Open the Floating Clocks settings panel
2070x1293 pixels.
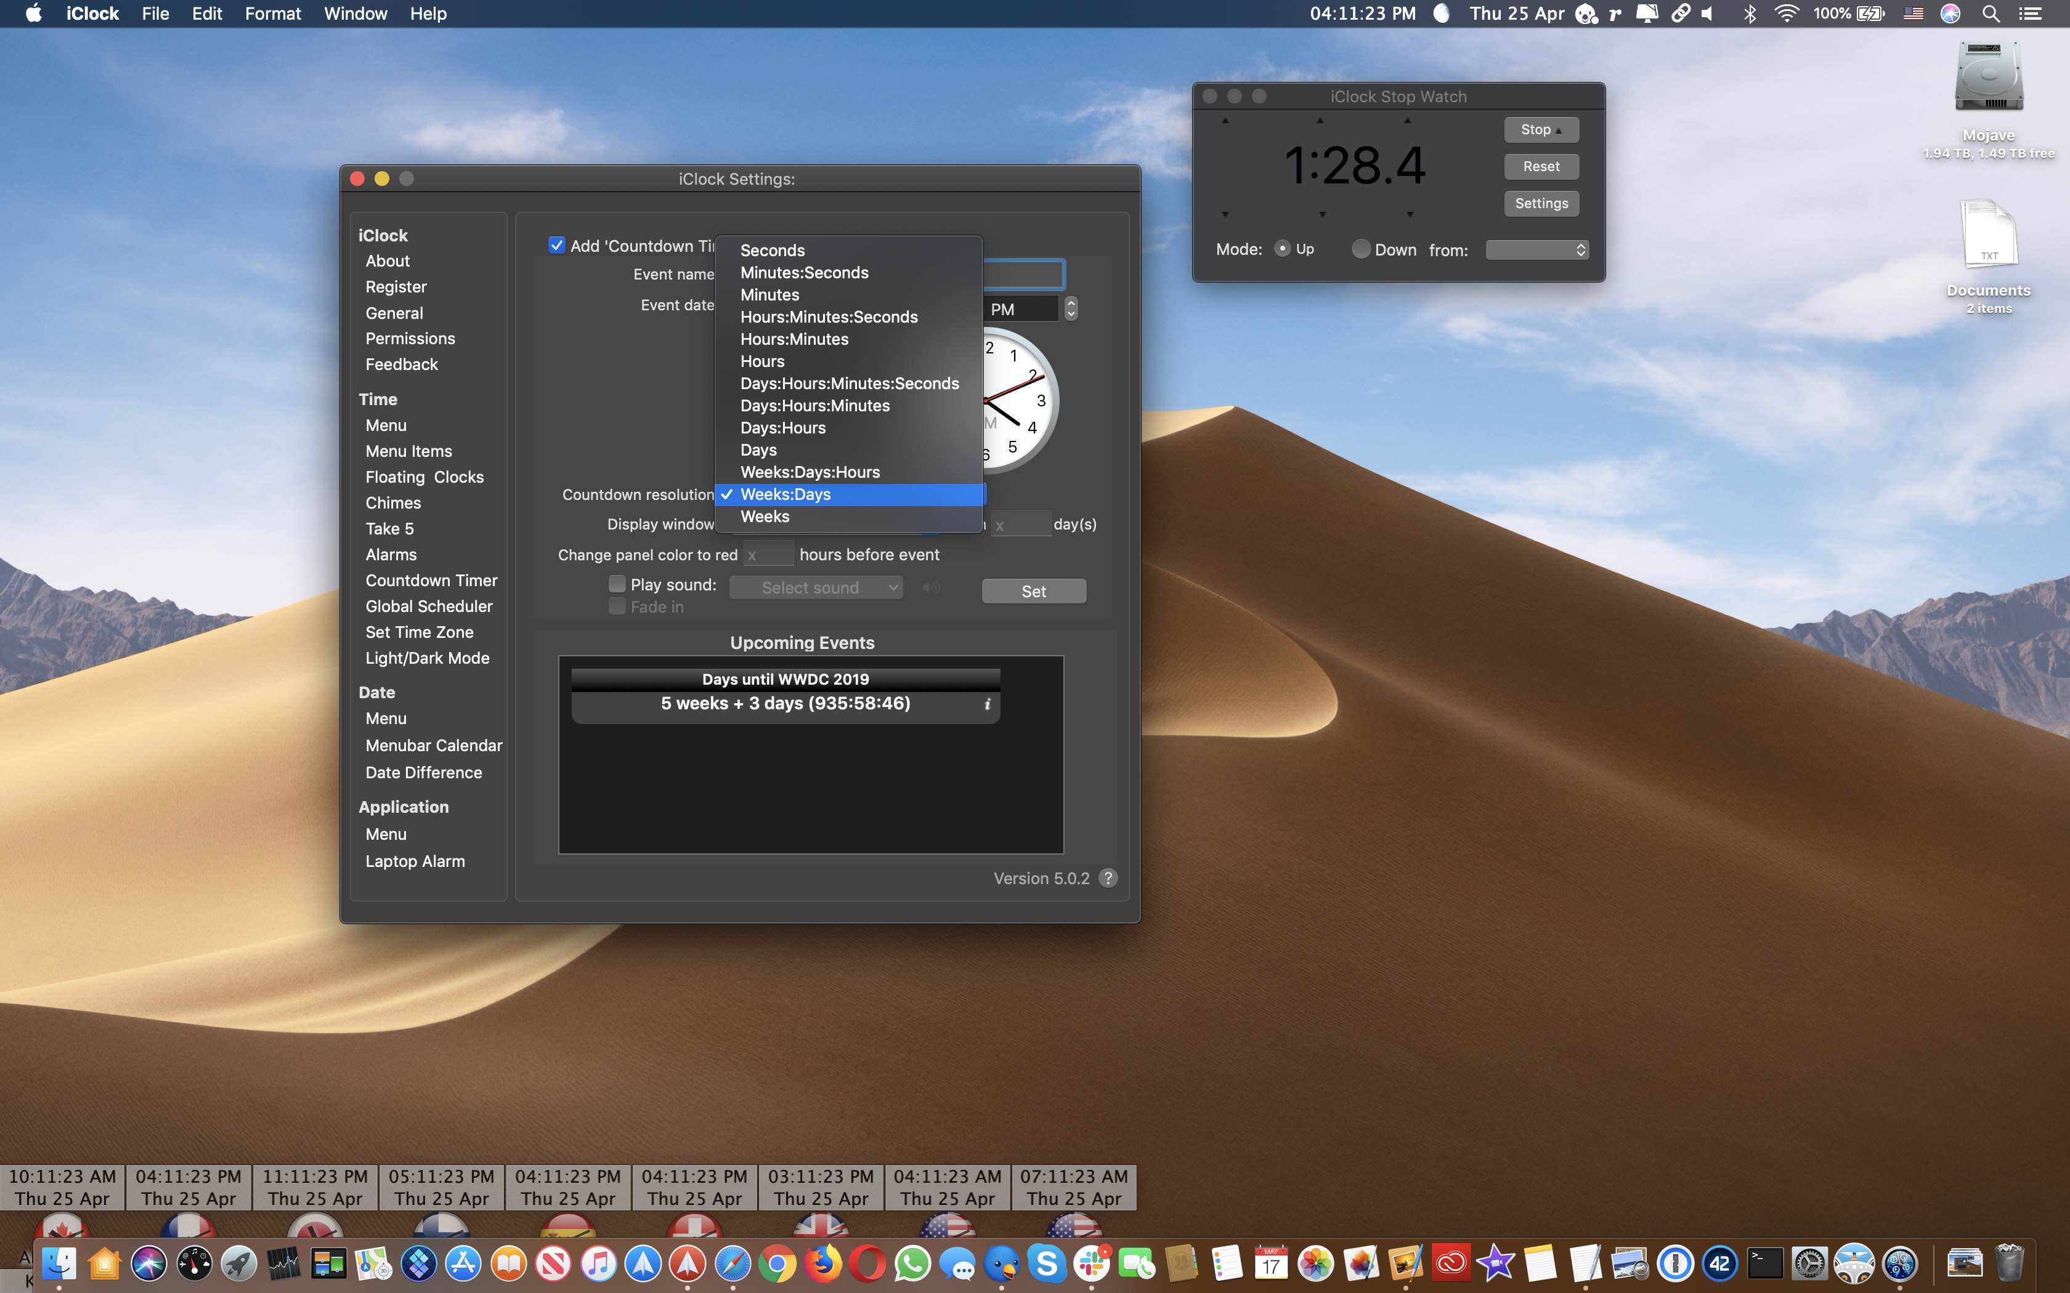[424, 477]
